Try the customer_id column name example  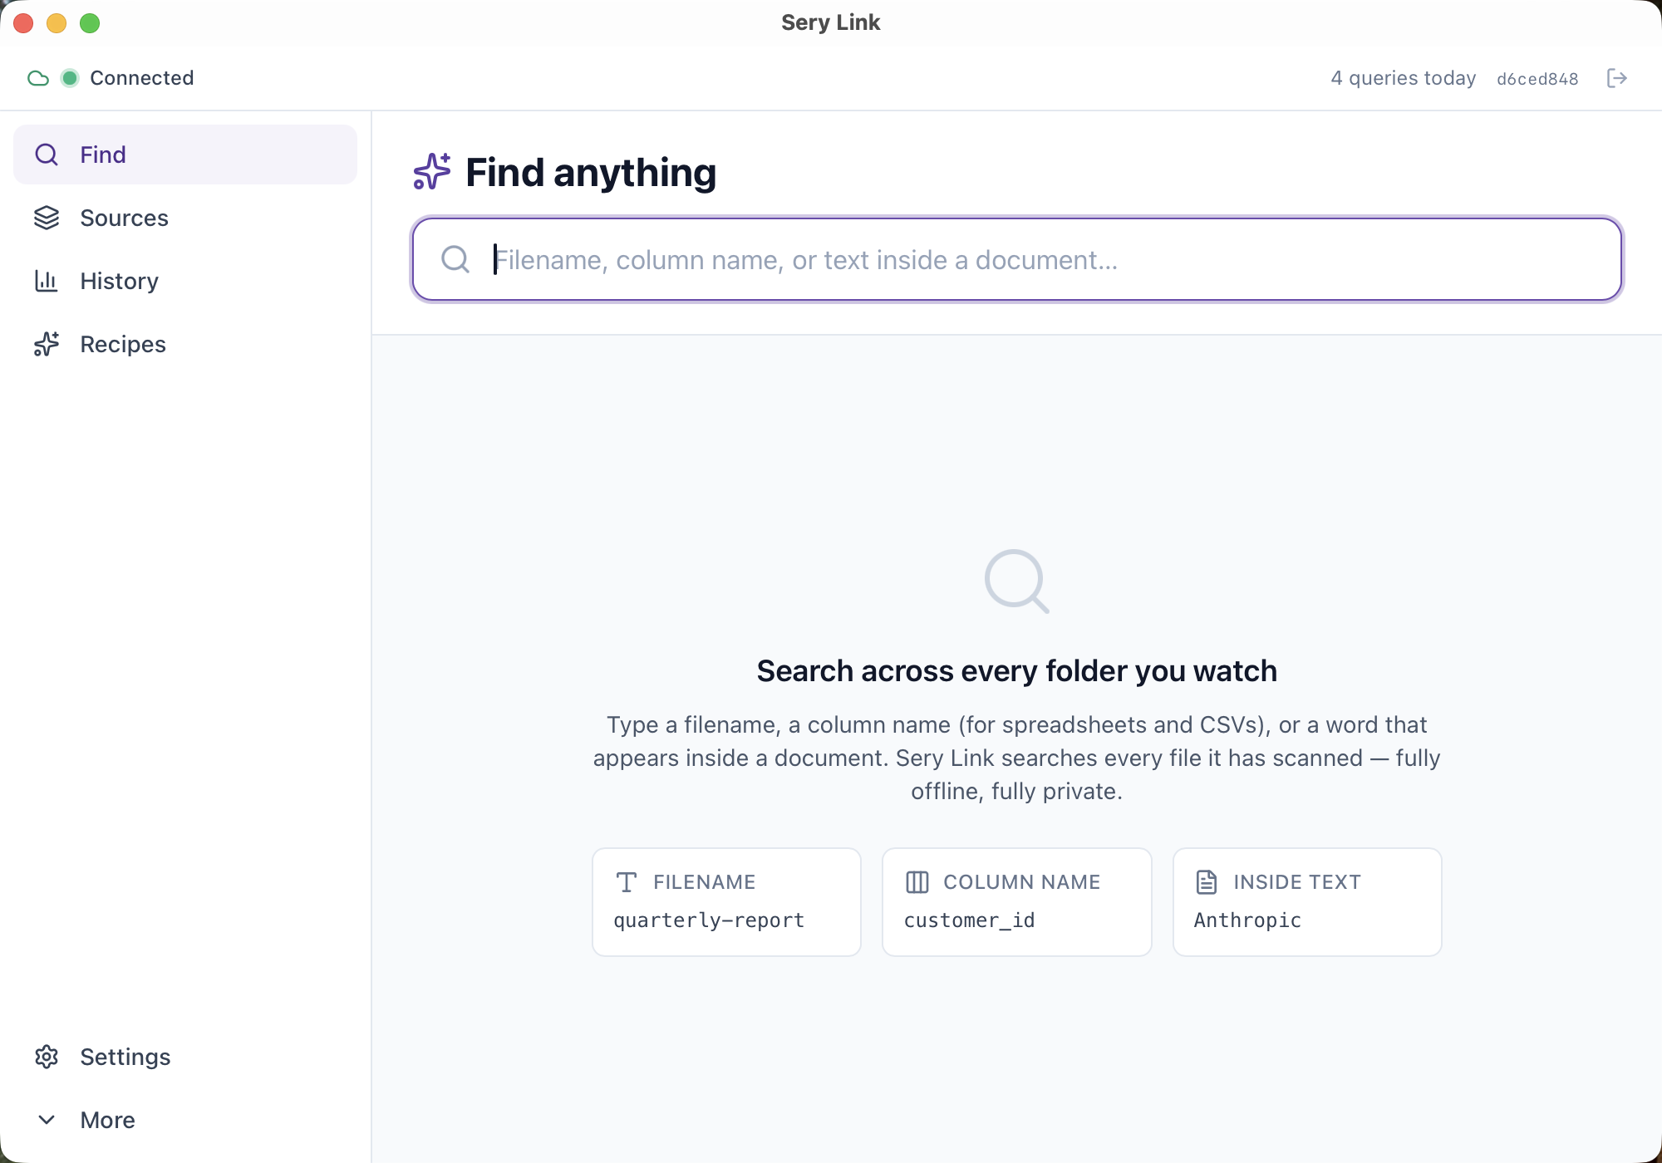click(1017, 902)
